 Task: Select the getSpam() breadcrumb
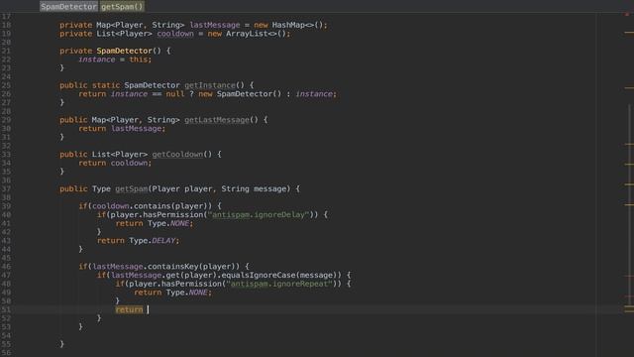tap(122, 7)
